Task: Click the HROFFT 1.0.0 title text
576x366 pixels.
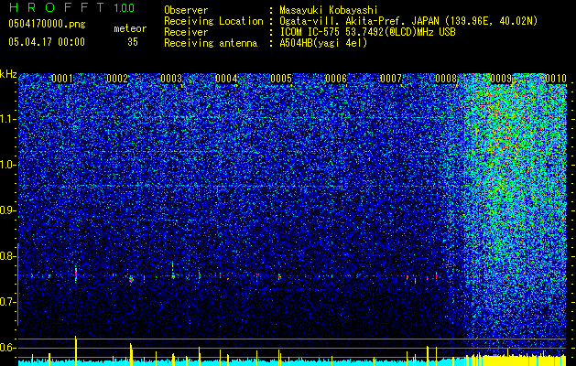Action: point(71,7)
